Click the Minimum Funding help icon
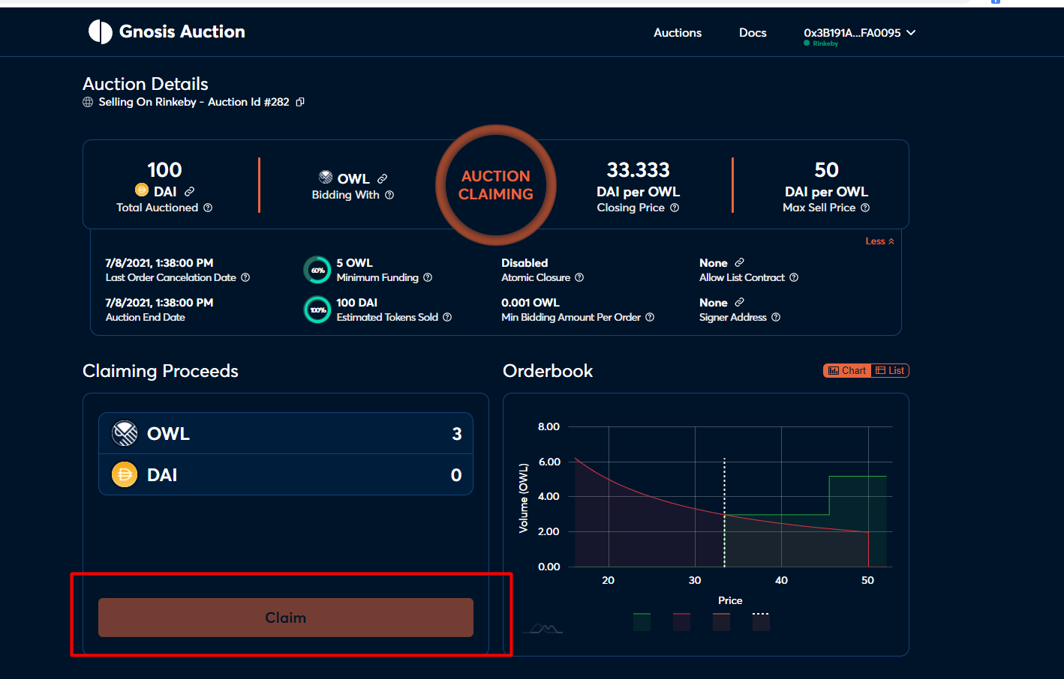Screen dimensions: 1064x679 click(428, 277)
